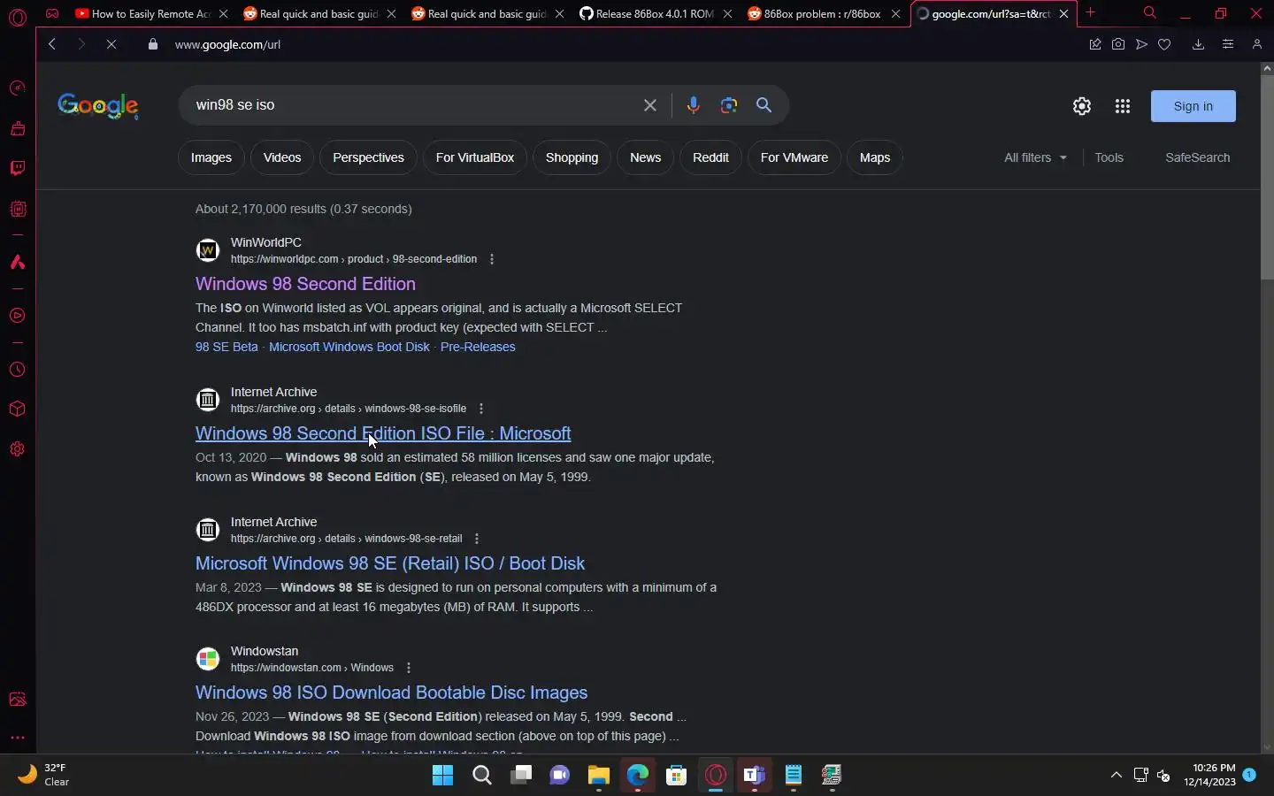Image resolution: width=1274 pixels, height=796 pixels.
Task: Open Microsoft Edge from taskbar
Action: click(638, 776)
